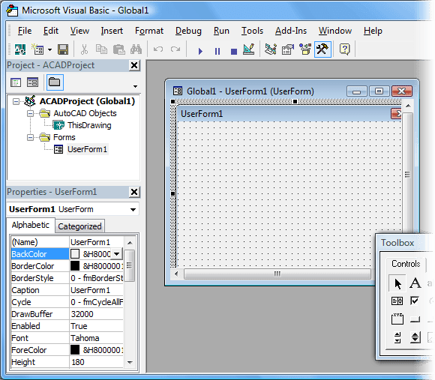Viewport: 435px width, 380px height.
Task: Open the Help menu
Action: click(x=373, y=31)
